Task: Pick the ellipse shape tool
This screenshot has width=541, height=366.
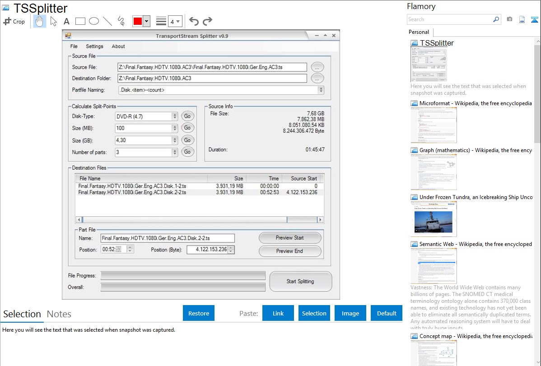Action: tap(94, 21)
